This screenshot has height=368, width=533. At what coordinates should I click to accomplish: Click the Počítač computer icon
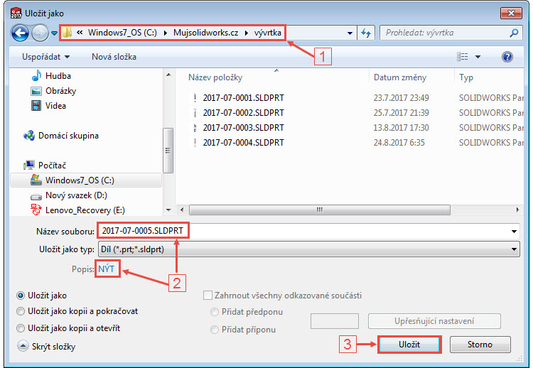click(29, 165)
